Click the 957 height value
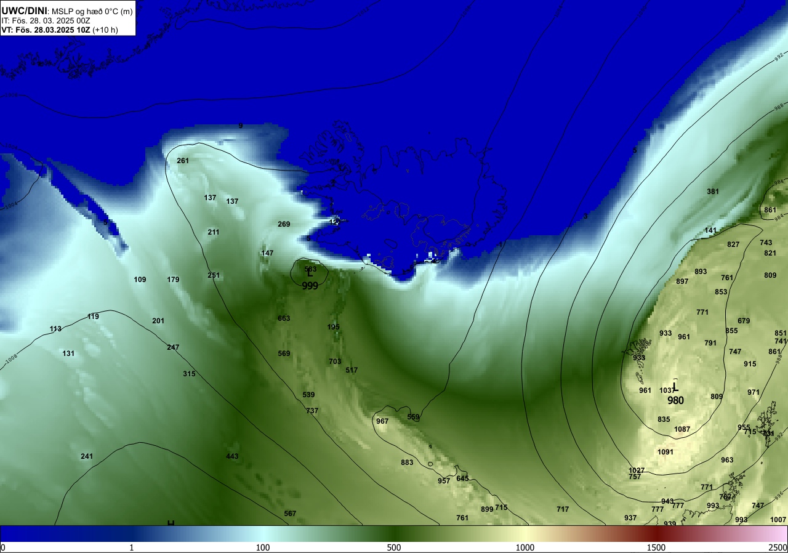The height and width of the screenshot is (553, 788). click(444, 481)
